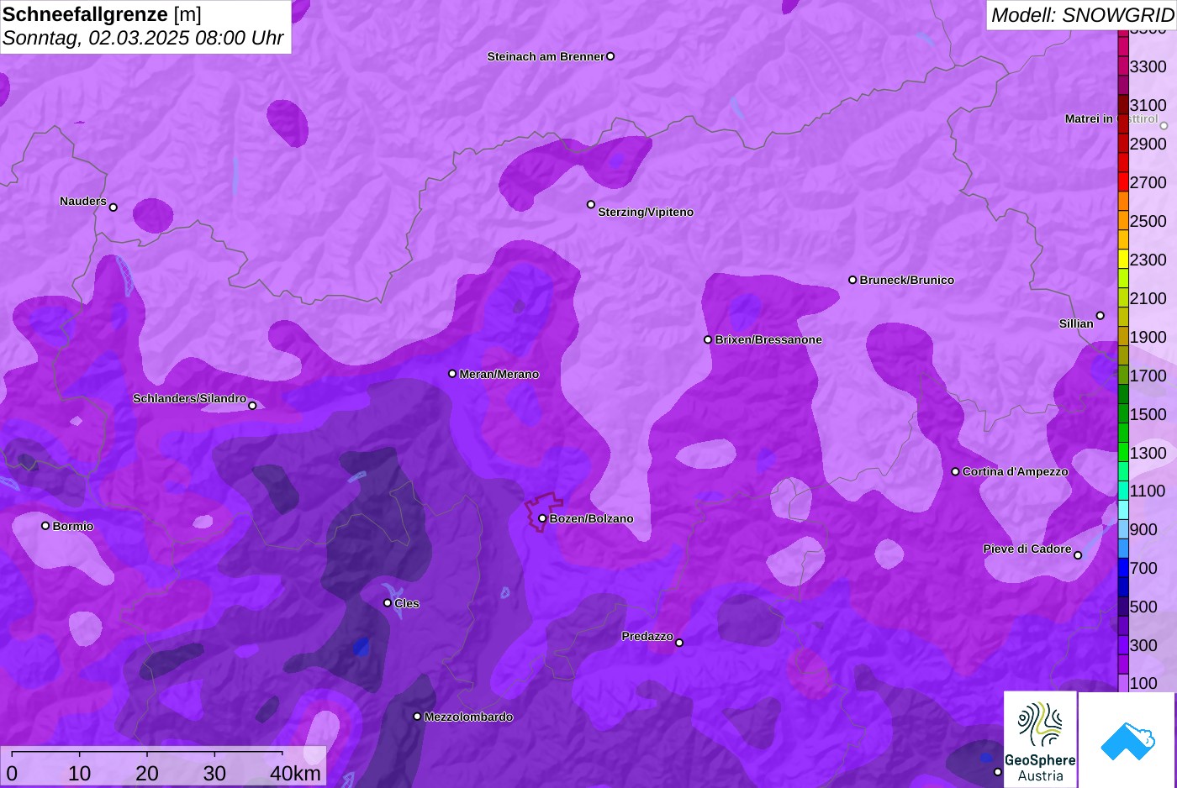
Task: Click the Sillian town marker
Action: (x=1100, y=316)
